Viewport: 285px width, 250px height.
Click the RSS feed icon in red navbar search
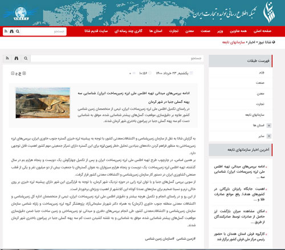click(6, 31)
